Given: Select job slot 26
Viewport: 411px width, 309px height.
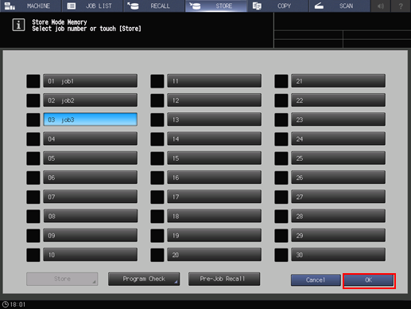Looking at the screenshot, I should pyautogui.click(x=339, y=178).
